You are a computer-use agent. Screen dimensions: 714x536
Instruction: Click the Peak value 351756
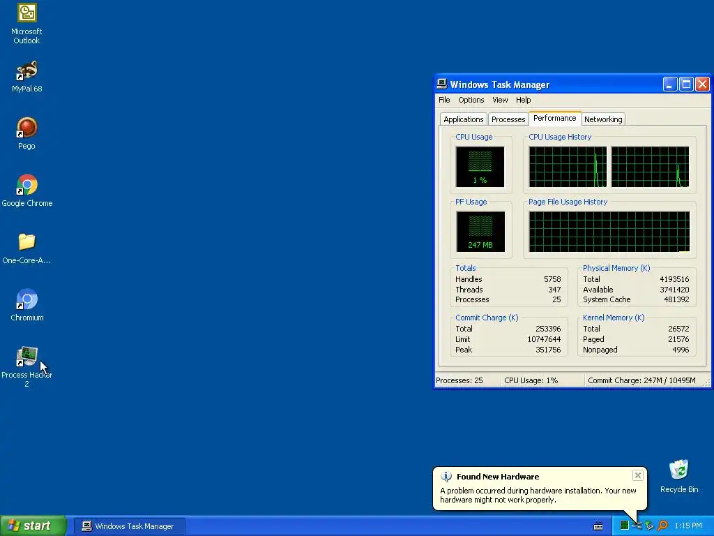click(548, 350)
